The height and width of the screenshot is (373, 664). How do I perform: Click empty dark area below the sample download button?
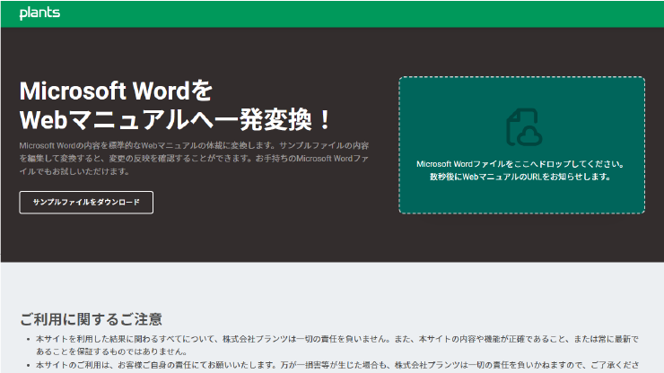[179, 238]
